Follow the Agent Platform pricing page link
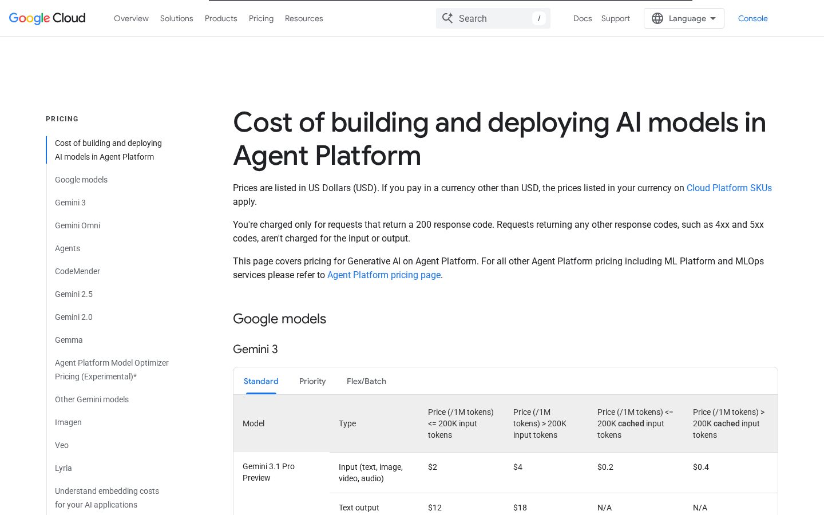This screenshot has height=515, width=824. coord(384,275)
